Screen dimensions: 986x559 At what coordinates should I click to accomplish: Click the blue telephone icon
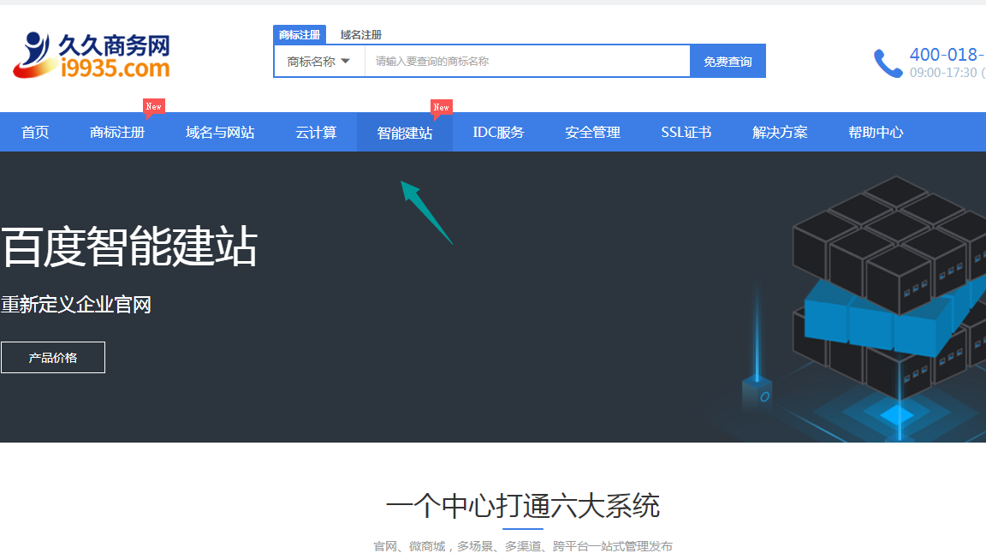pos(888,62)
